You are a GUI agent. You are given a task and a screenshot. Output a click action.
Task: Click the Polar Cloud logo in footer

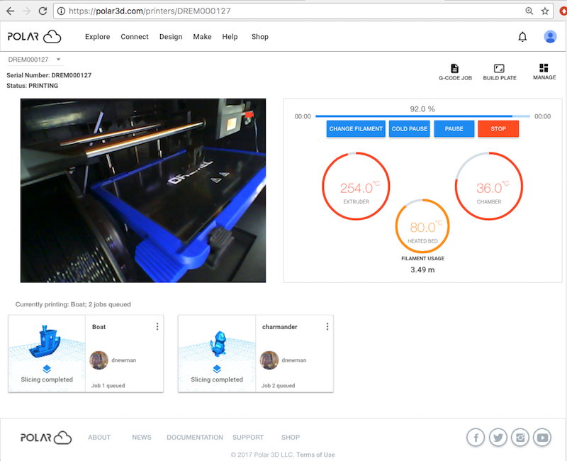coord(46,438)
